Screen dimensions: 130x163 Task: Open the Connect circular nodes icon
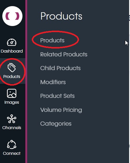12,145
